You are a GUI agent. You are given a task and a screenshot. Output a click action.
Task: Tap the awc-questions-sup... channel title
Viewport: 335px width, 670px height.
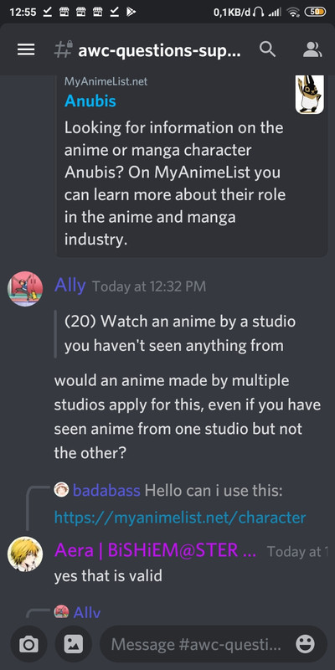click(x=159, y=50)
